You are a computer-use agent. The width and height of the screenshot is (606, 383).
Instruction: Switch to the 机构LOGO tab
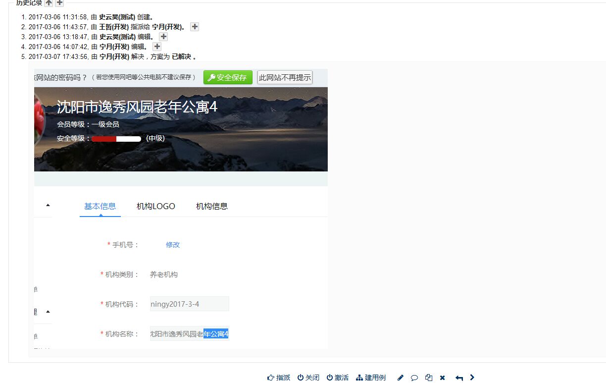coord(155,206)
